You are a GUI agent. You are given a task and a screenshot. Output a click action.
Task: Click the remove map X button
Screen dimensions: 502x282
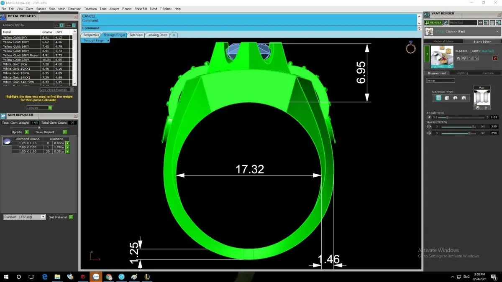pos(486,108)
